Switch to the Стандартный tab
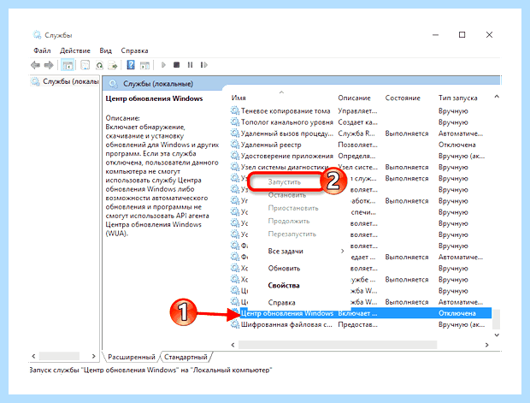 [x=185, y=357]
